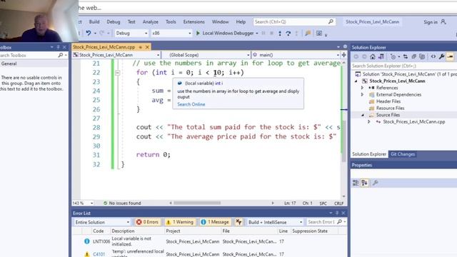Click Switch Views icon in Solution Explorer toolbar
457x257 pixels.
[381, 56]
